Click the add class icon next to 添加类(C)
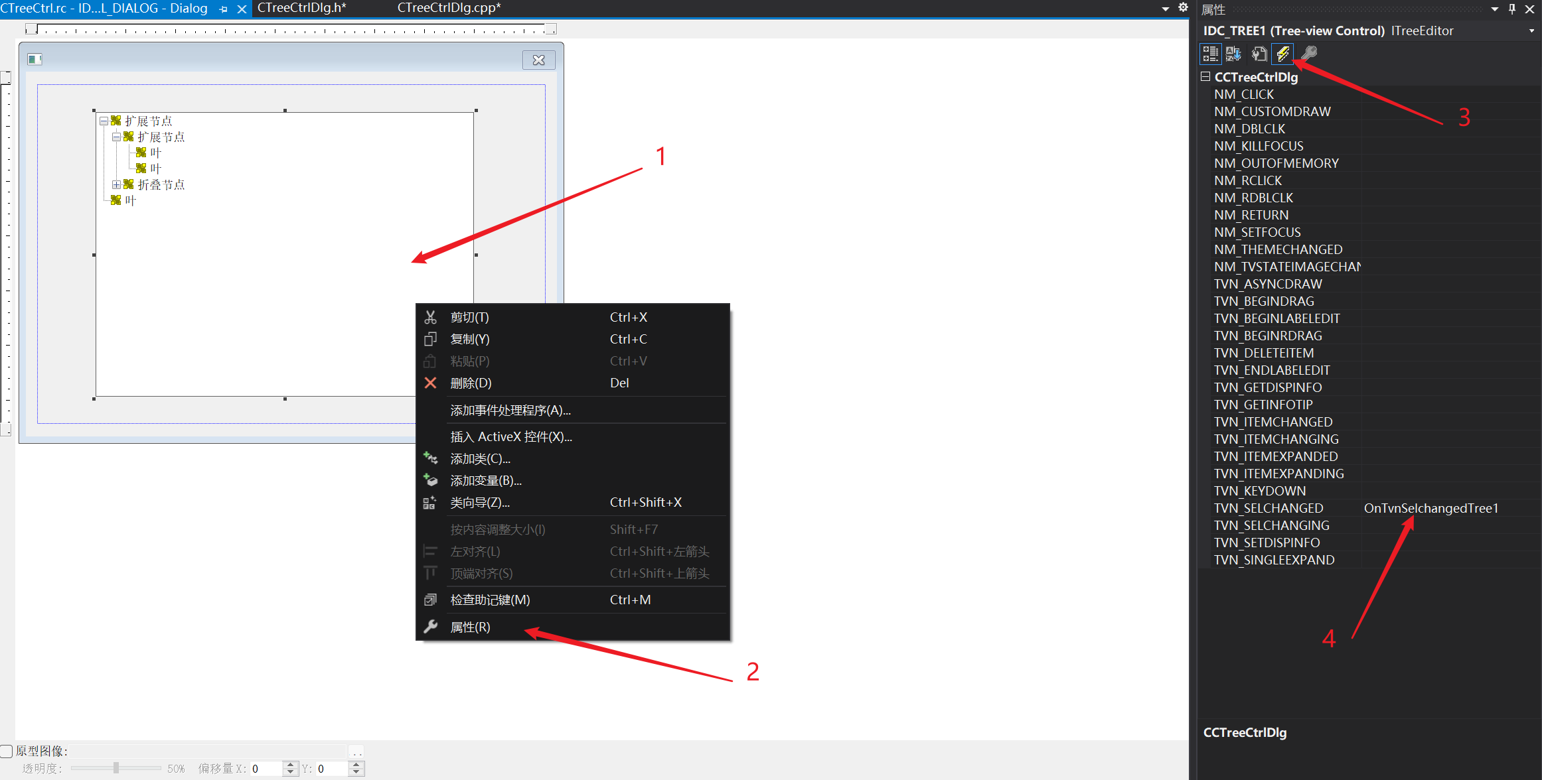Image resolution: width=1542 pixels, height=780 pixels. click(430, 458)
